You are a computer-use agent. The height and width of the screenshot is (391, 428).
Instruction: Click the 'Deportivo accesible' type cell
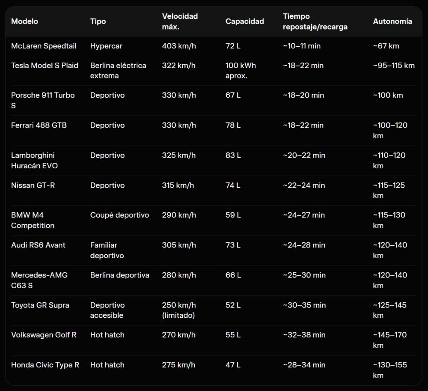(107, 310)
